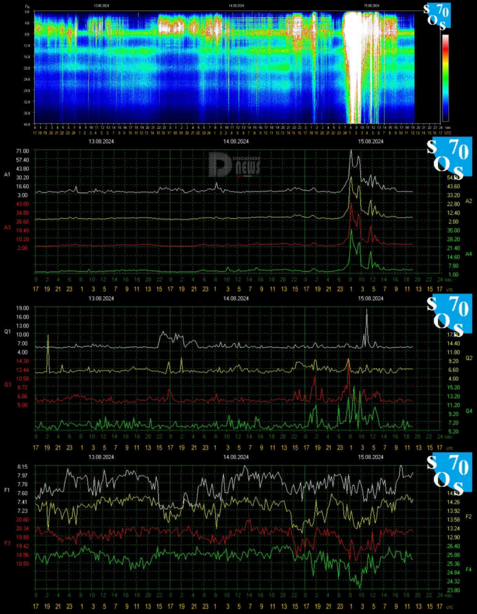Select the A1 axis label
Image resolution: width=477 pixels, height=614 pixels.
click(7, 174)
